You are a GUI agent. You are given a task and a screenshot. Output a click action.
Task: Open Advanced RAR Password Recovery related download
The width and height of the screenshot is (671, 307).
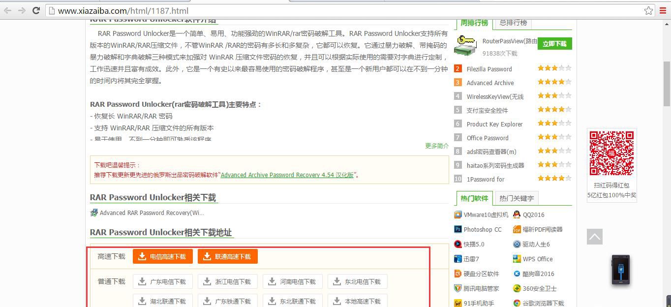click(152, 213)
